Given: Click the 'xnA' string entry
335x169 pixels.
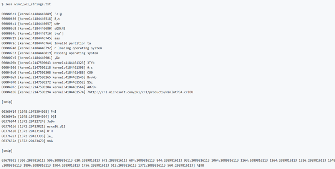Looking at the screenshot, I should tap(50, 141).
